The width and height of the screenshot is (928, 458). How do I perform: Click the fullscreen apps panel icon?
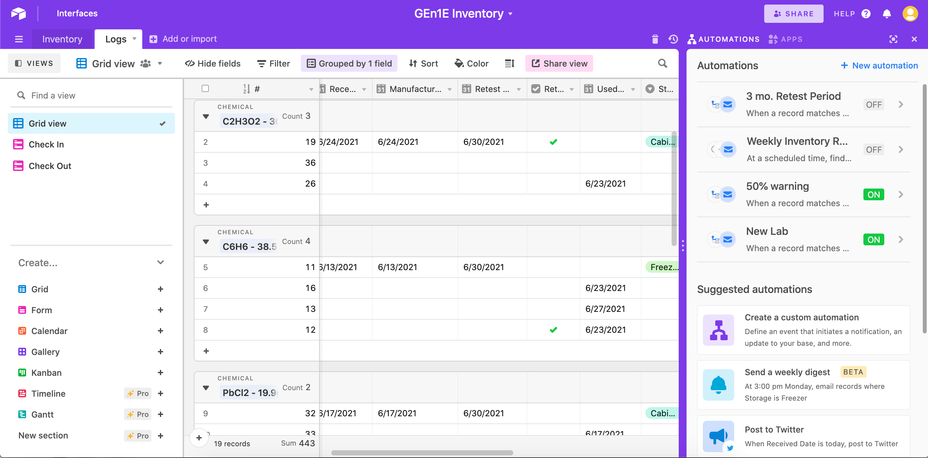click(893, 39)
